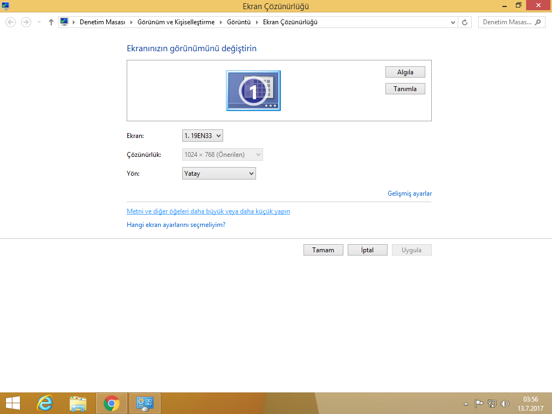Click the Tanımla button

click(x=405, y=89)
